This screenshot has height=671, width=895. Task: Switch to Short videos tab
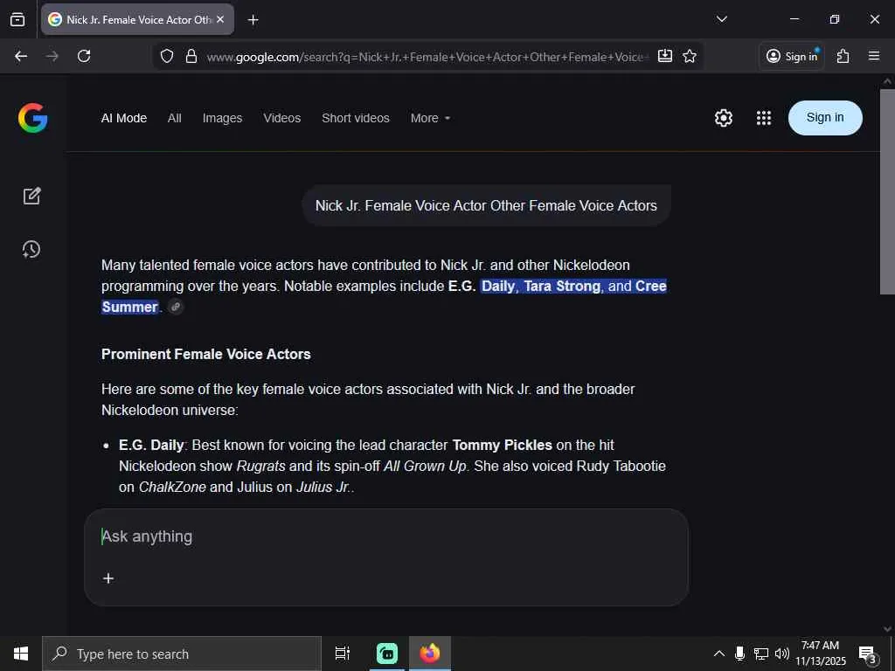coord(356,118)
